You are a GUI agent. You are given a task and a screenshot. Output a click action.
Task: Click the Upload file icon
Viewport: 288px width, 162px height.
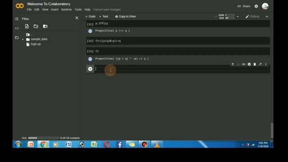tap(27, 26)
